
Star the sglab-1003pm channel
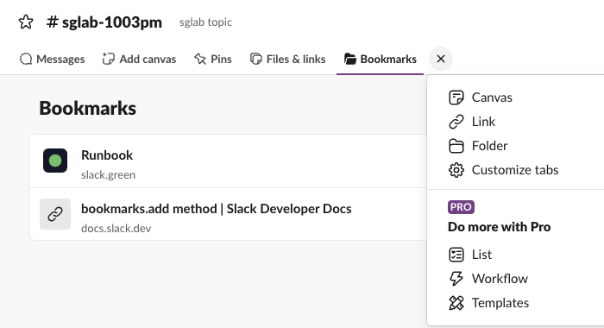26,22
